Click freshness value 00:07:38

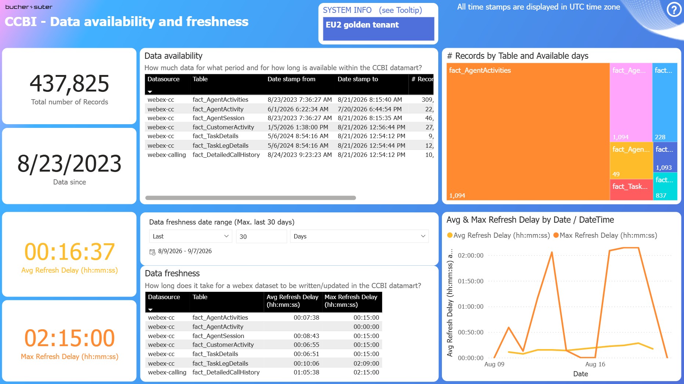(306, 317)
